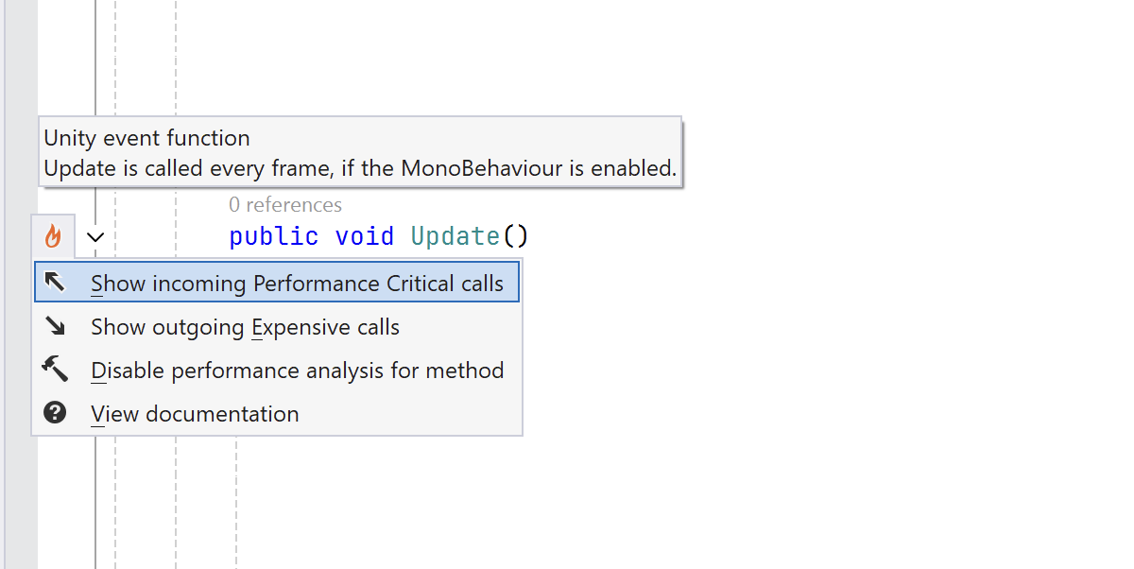
Task: Click the up-left arrow incoming calls icon
Action: tap(55, 283)
